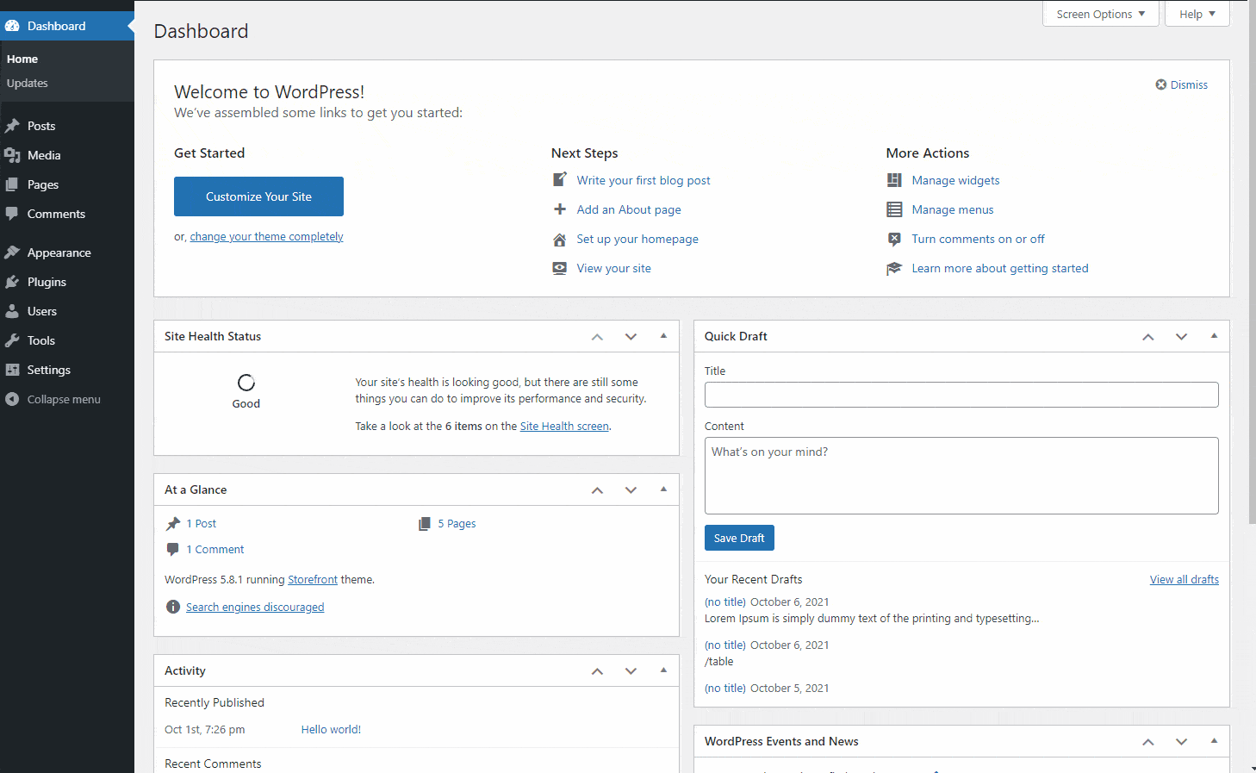Click the Hello world! post link
Screen dimensions: 1256x773
(331, 730)
